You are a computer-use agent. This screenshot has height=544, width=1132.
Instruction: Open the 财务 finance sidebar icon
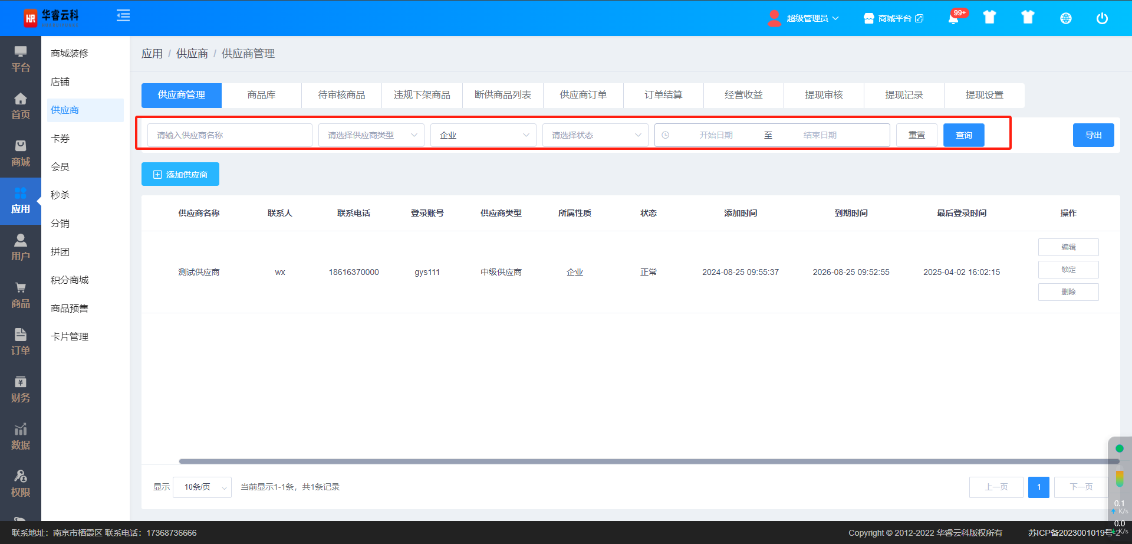(21, 389)
